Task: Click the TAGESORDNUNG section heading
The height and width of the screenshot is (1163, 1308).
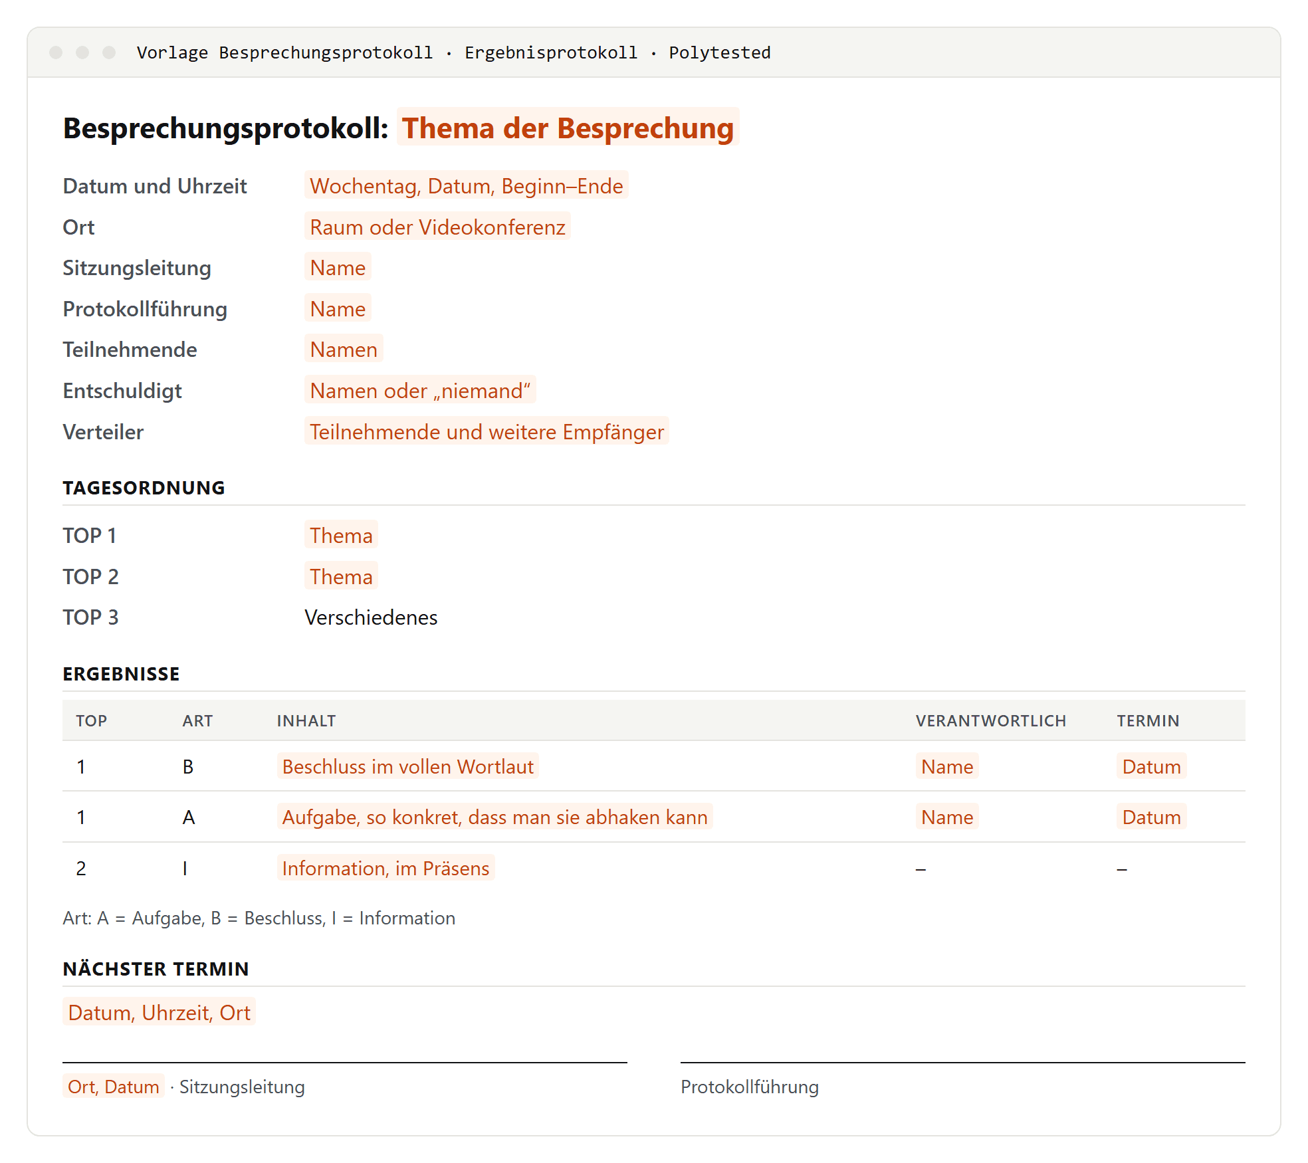Action: pos(144,488)
